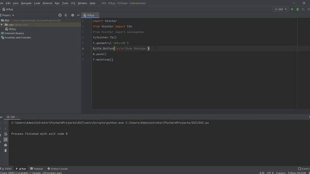Clear console output with trash icon
Screen dimensions: 310x174
coord(5,150)
